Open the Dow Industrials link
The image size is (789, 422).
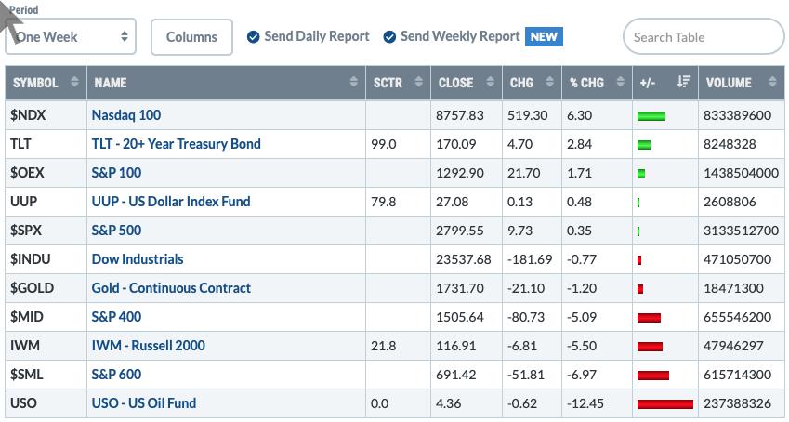tap(138, 258)
